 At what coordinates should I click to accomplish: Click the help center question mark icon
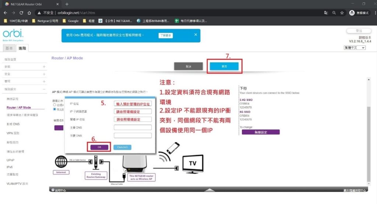click(x=53, y=190)
